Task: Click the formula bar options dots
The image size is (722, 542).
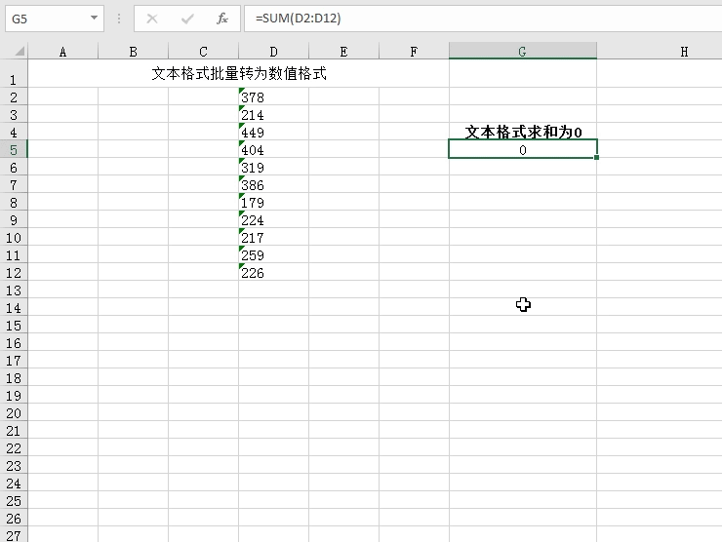Action: pyautogui.click(x=119, y=19)
